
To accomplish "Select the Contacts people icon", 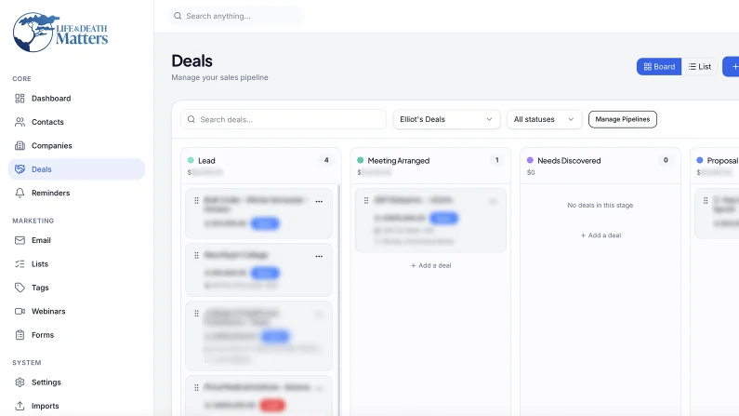I will [20, 122].
